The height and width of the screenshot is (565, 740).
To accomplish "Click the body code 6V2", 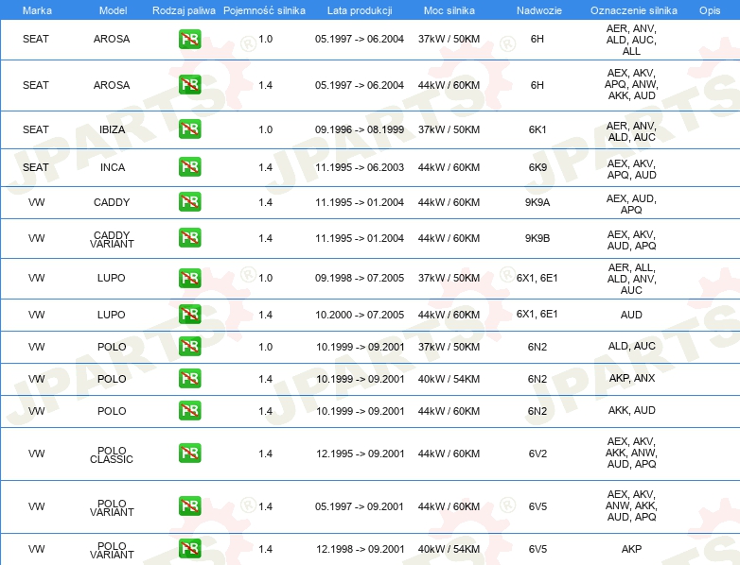I will pyautogui.click(x=537, y=454).
